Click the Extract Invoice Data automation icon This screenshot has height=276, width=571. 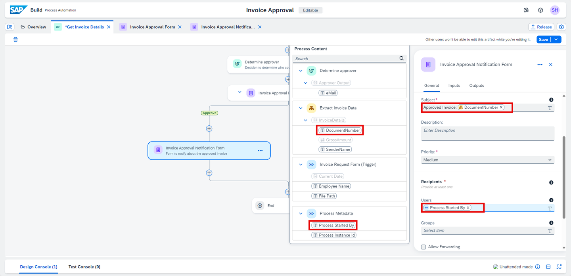coord(311,108)
